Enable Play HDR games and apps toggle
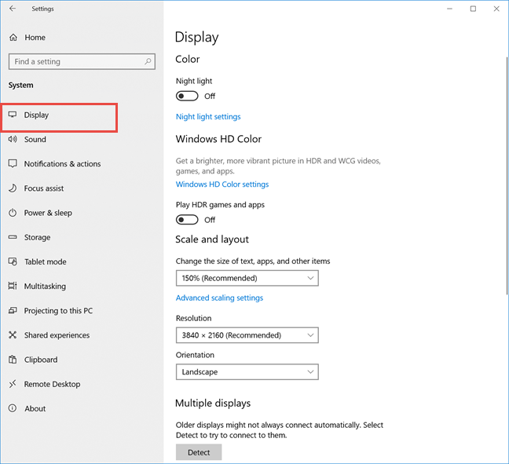Screen dimensions: 509x464 (x=187, y=220)
